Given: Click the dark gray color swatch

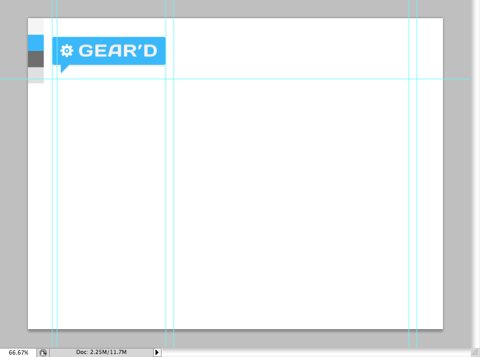Looking at the screenshot, I should coord(36,59).
